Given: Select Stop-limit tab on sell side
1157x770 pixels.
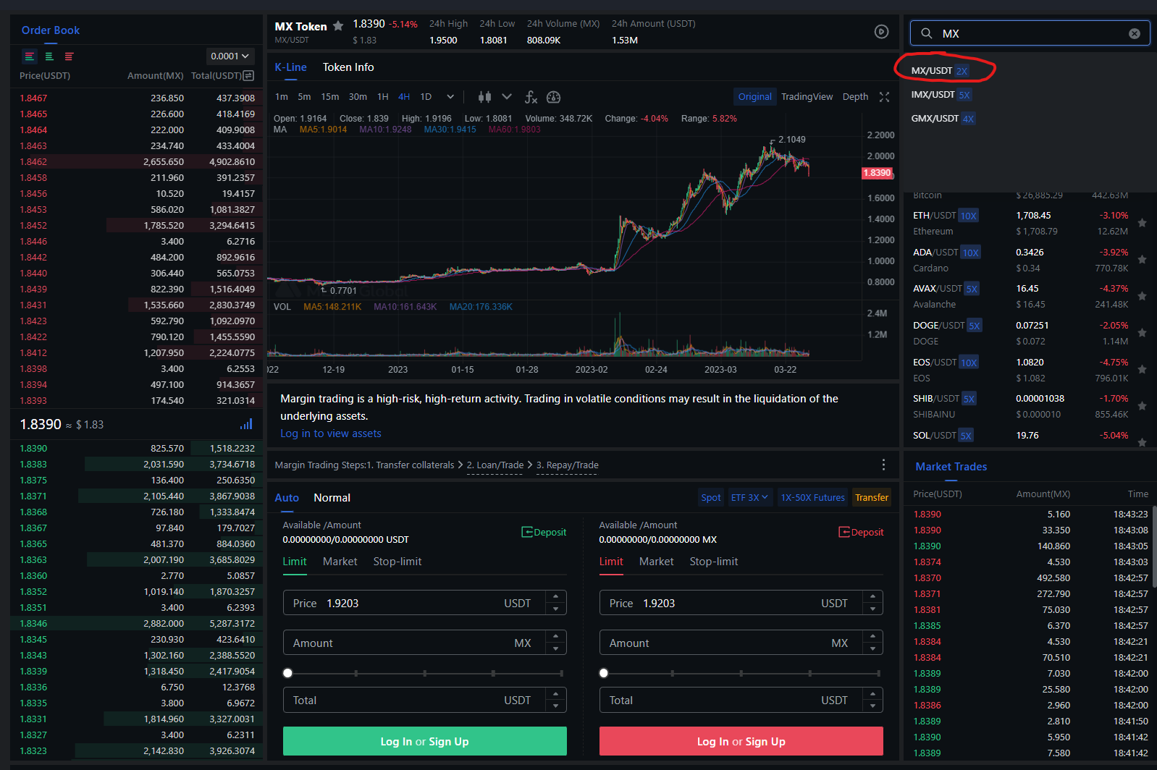Looking at the screenshot, I should [713, 562].
